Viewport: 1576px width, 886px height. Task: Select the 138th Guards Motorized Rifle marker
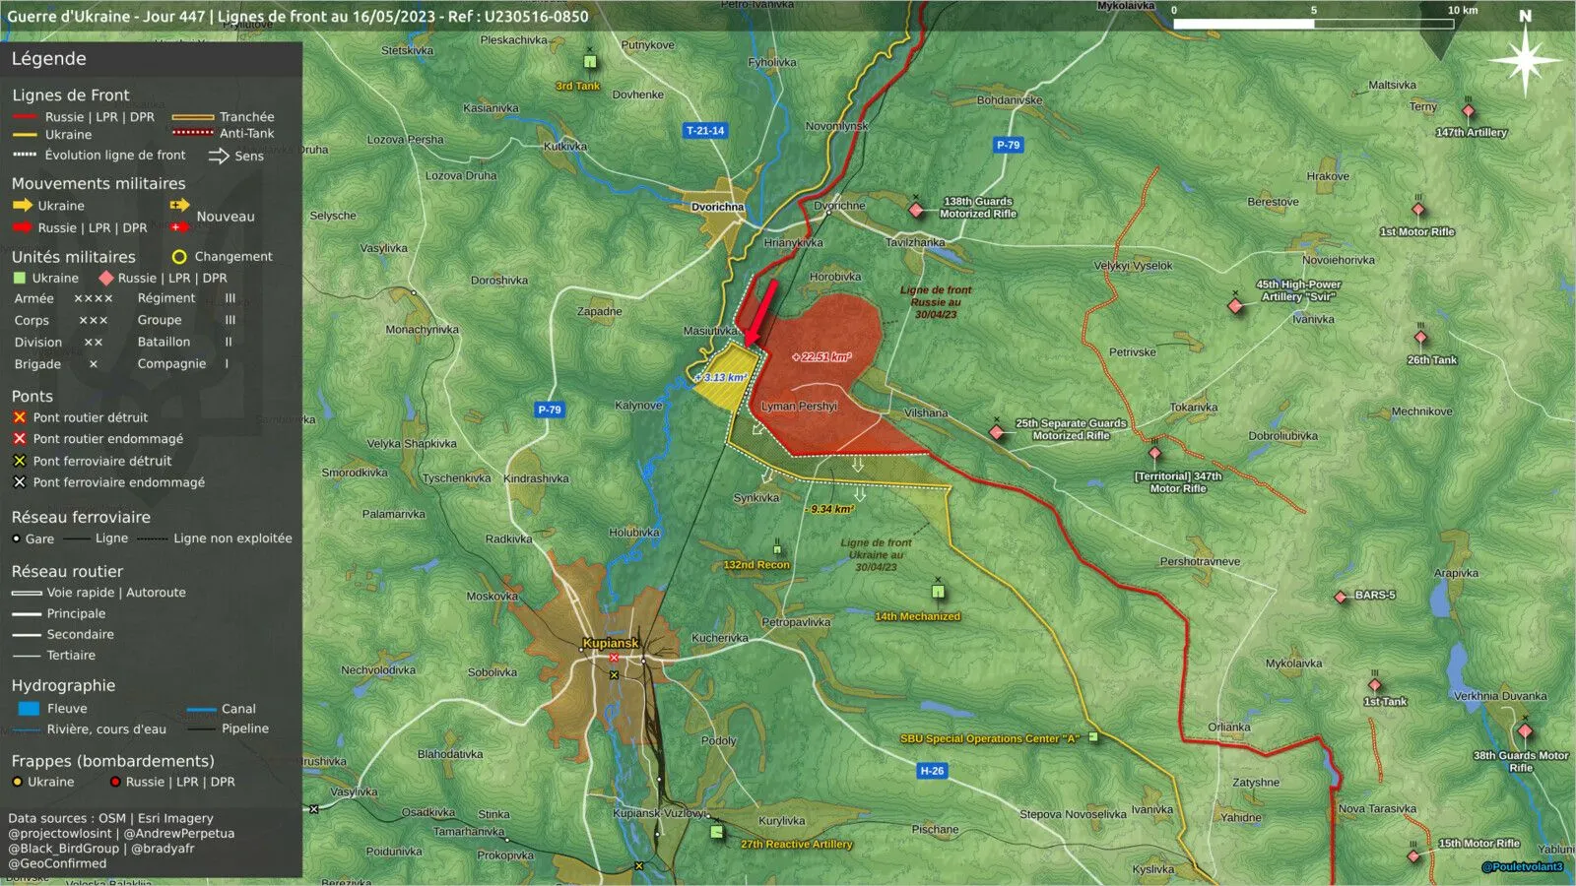(916, 210)
